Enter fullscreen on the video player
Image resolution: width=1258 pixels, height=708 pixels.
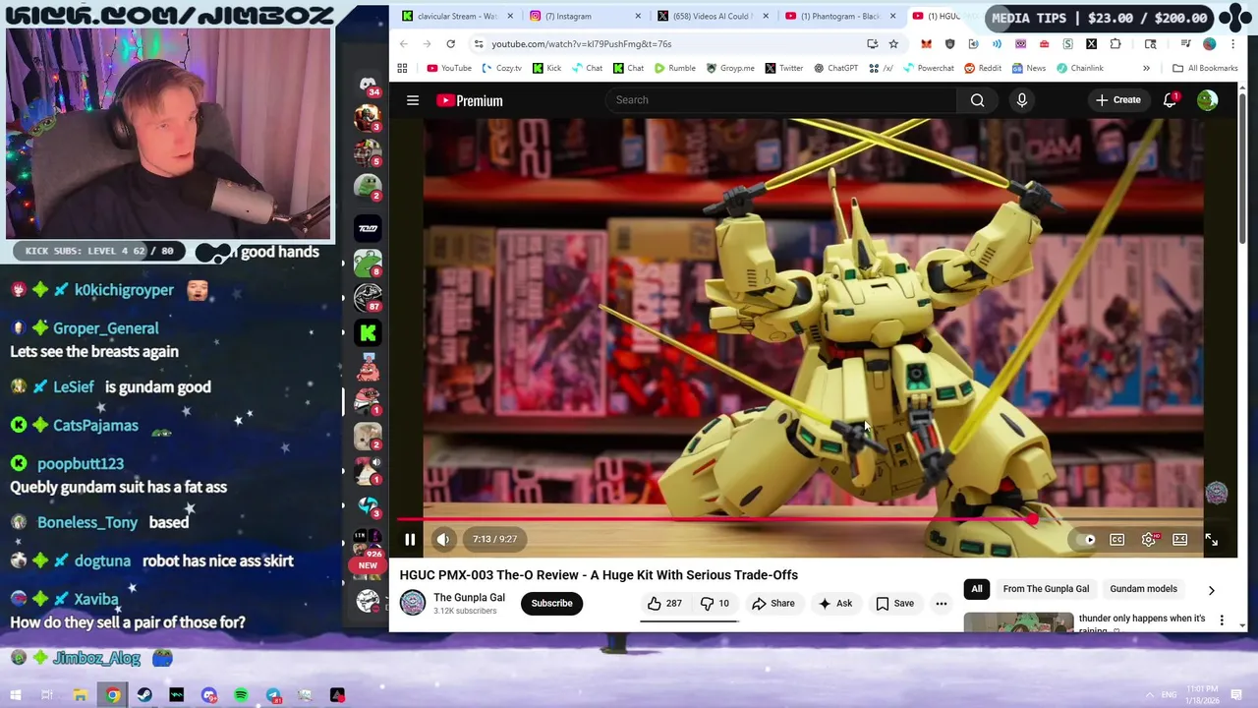click(x=1212, y=539)
